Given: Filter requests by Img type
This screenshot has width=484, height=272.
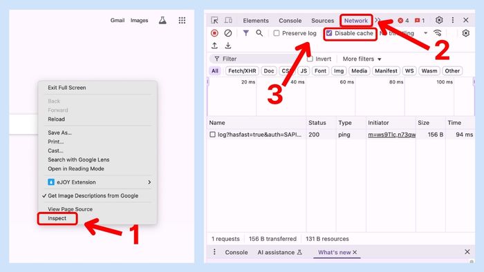Looking at the screenshot, I should coord(339,71).
